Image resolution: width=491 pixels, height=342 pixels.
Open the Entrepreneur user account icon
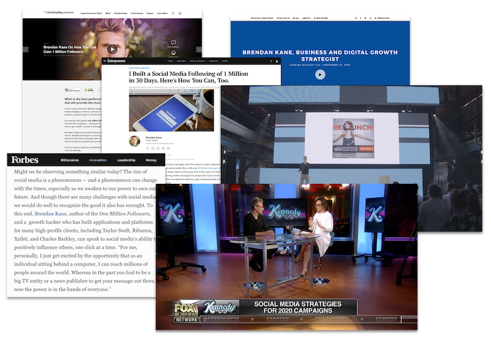click(277, 61)
